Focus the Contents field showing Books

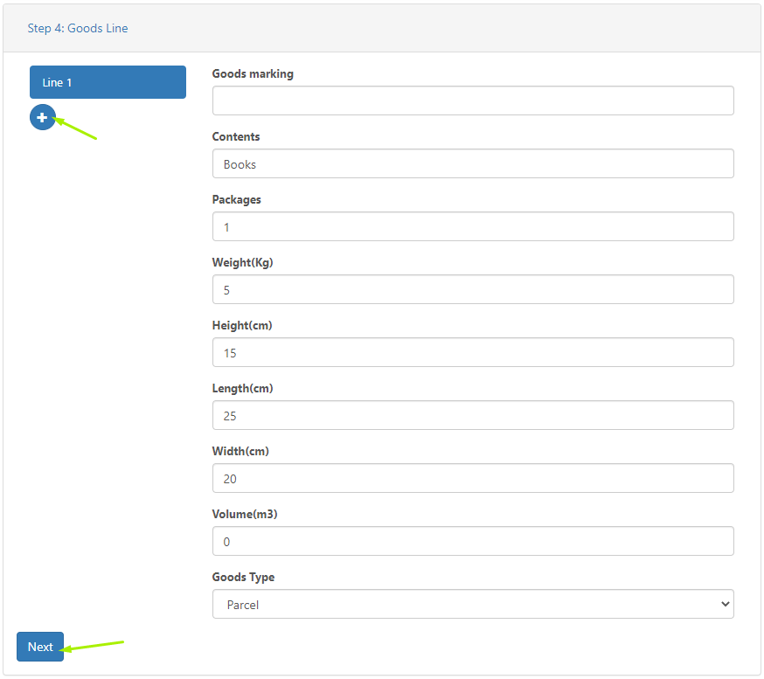click(x=472, y=163)
